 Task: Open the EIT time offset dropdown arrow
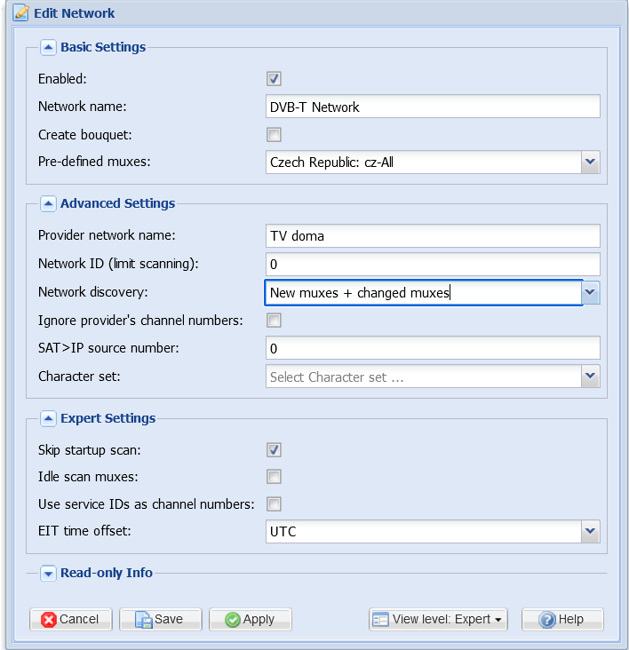(x=591, y=531)
